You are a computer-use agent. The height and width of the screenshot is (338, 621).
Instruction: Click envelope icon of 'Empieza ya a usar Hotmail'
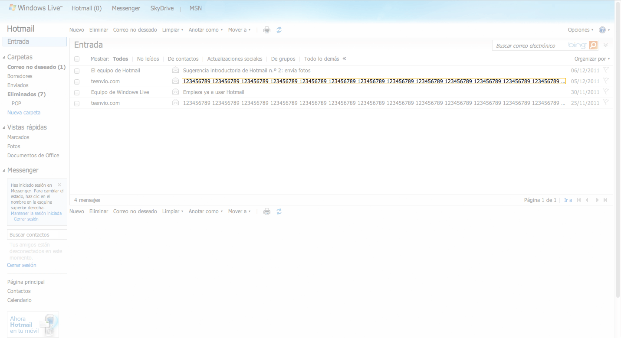(175, 92)
